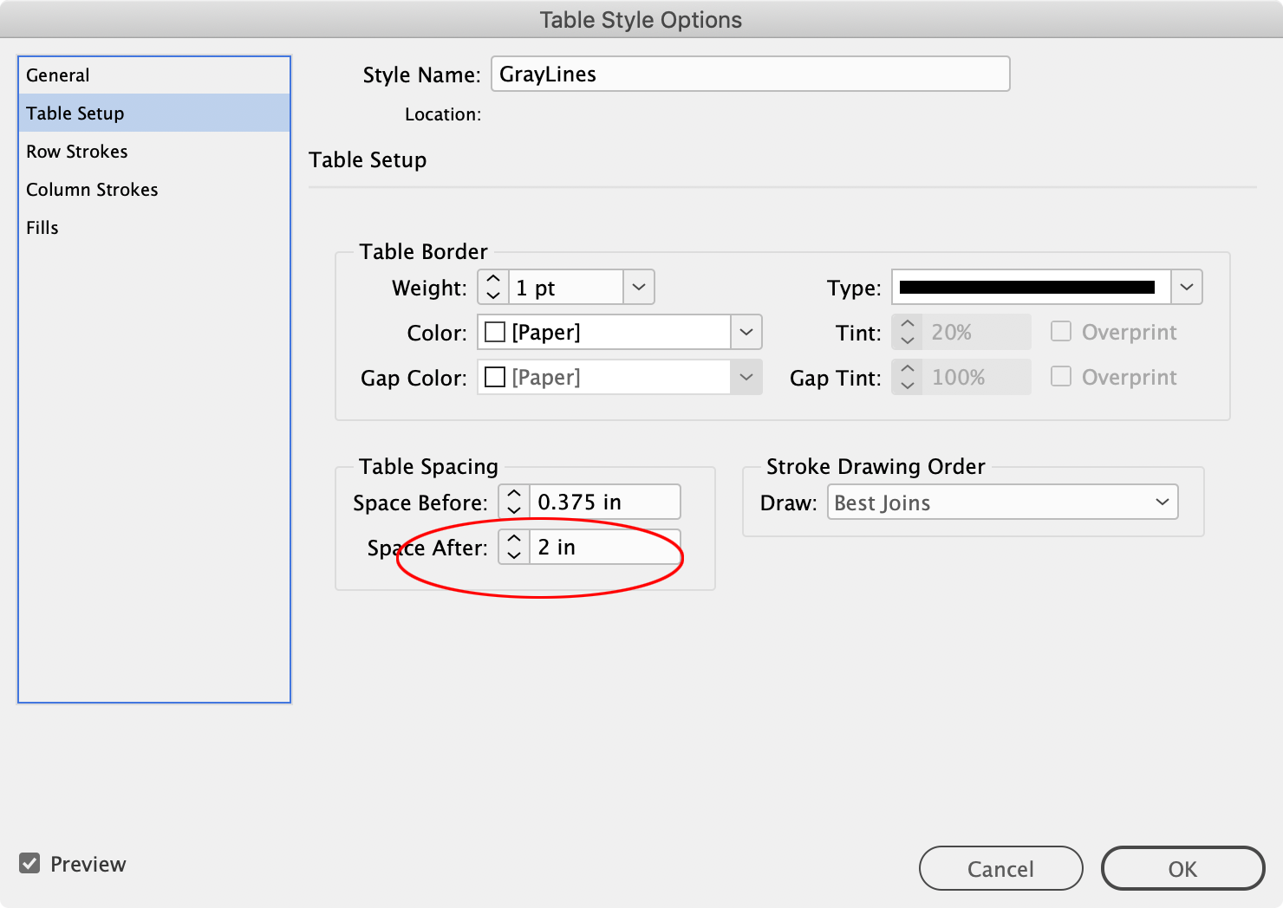Open the Fills settings panel
The height and width of the screenshot is (908, 1283).
(42, 227)
